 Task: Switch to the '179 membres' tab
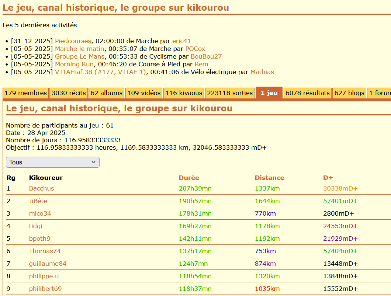pyautogui.click(x=25, y=93)
